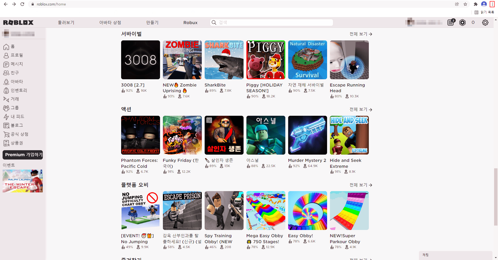Open Chrome three-dot menu
498x260 pixels.
[x=492, y=4]
